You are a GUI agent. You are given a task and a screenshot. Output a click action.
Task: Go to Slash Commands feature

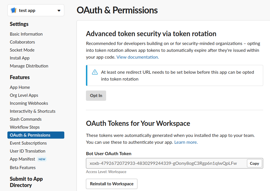[26, 119]
